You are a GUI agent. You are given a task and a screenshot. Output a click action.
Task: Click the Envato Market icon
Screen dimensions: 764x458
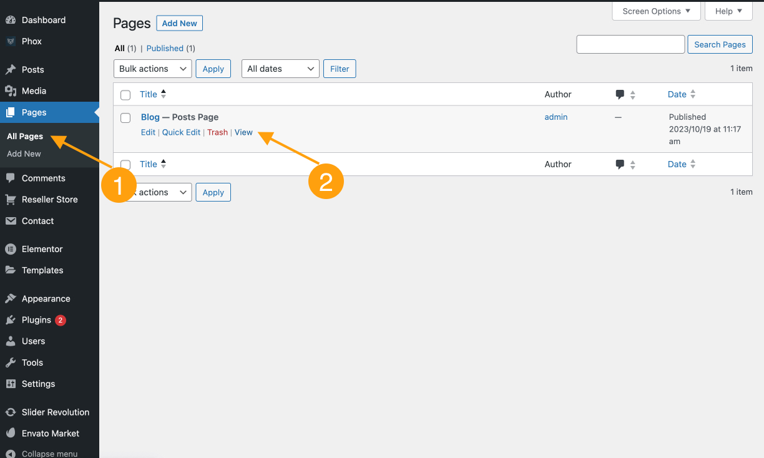pyautogui.click(x=13, y=433)
